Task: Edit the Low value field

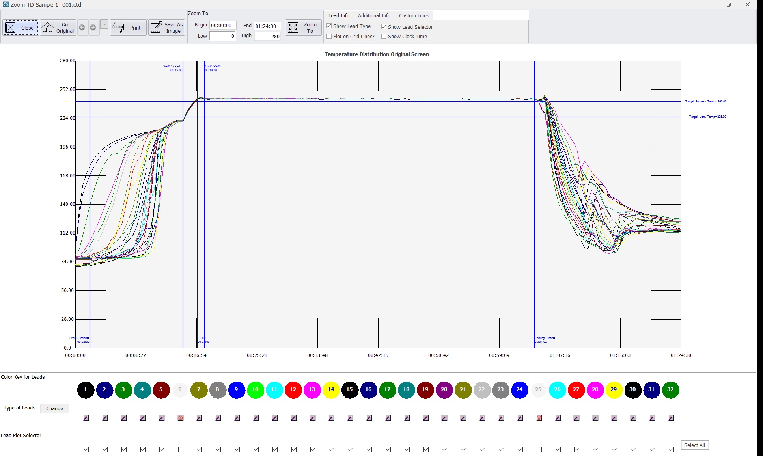Action: 223,36
